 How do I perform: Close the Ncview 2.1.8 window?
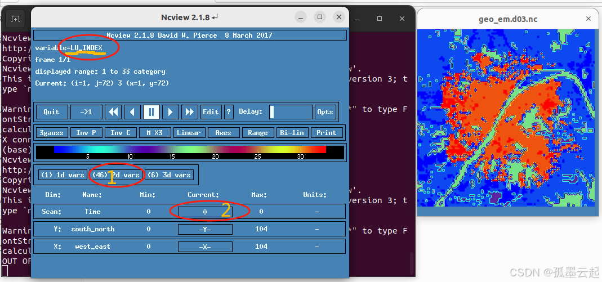tap(338, 17)
